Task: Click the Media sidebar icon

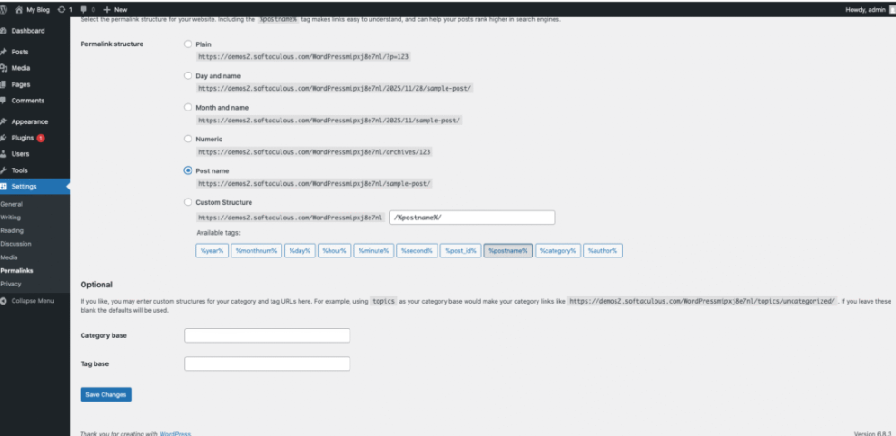Action: coord(4,68)
